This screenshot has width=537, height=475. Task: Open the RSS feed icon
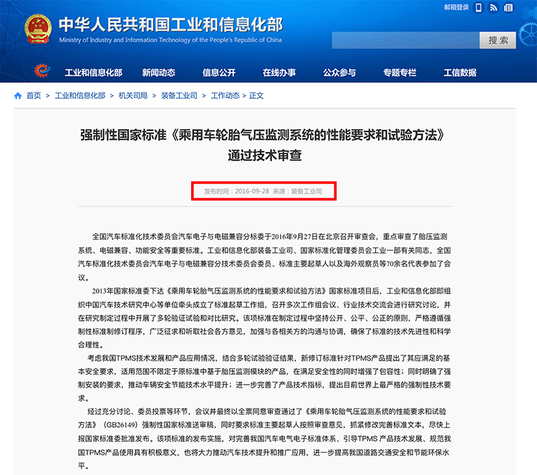click(x=493, y=8)
